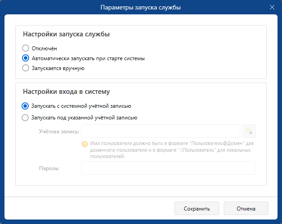Viewport: 282px width, 224px height.
Task: Click the Настройки запуска службы heading
Action: (66, 34)
